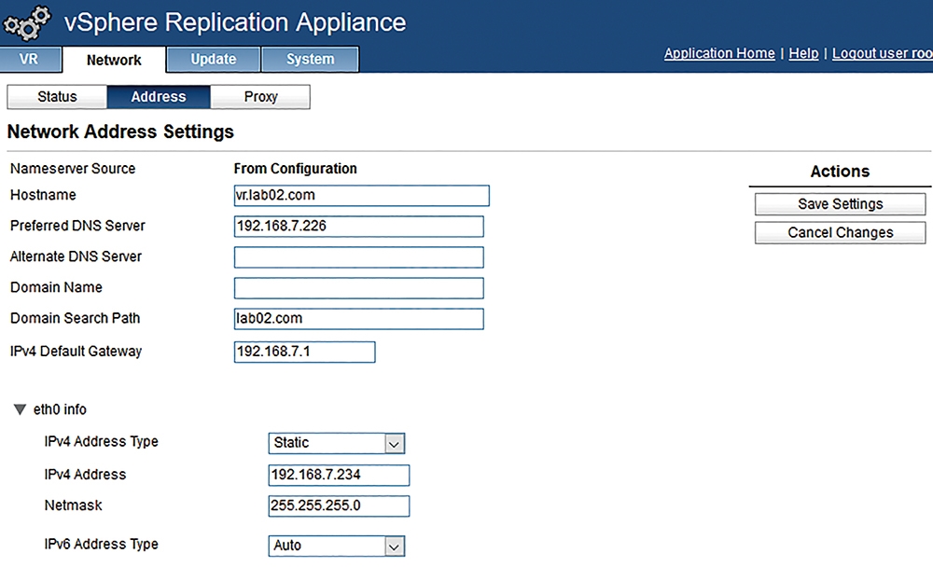Click the Cancel Changes button
The image size is (933, 581).
click(x=841, y=232)
